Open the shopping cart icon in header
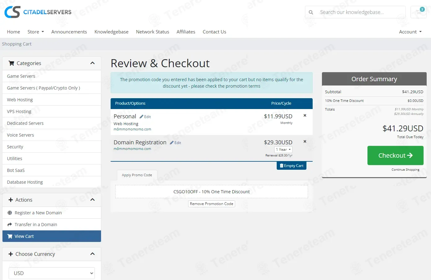 419,12
